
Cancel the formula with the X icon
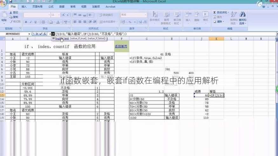click(x=37, y=34)
